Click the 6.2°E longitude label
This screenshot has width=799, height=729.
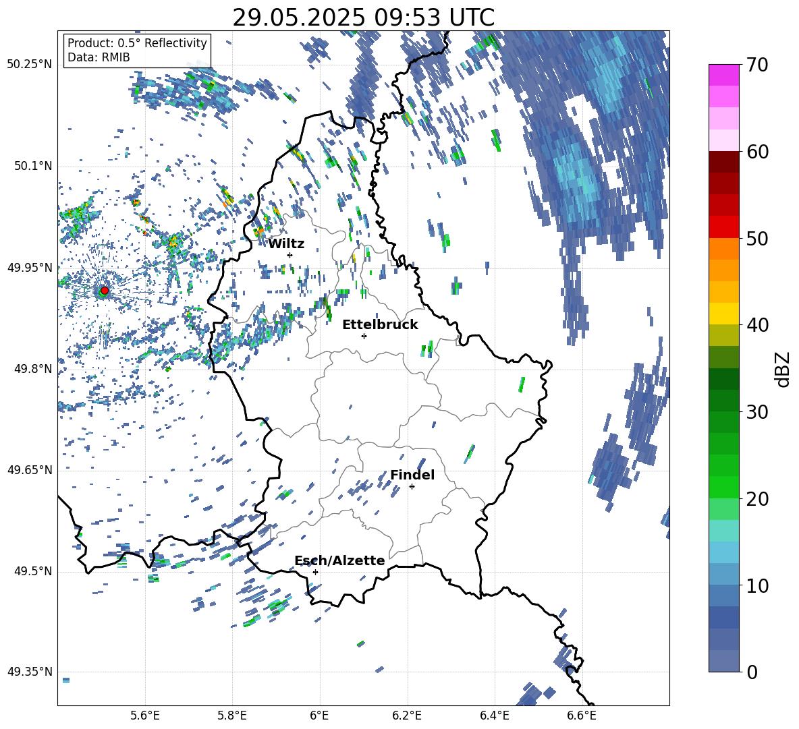pyautogui.click(x=407, y=716)
